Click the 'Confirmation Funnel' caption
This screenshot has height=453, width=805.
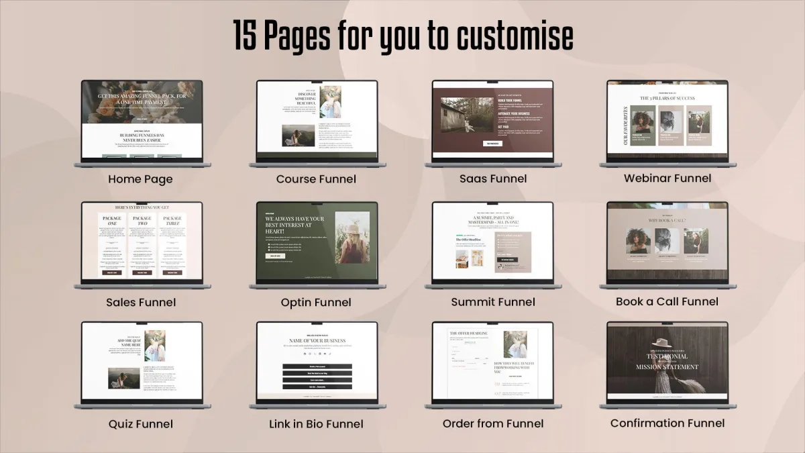[667, 423]
